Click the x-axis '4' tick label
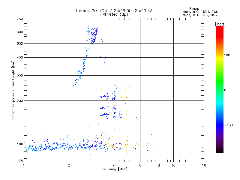Image resolution: width=240 pixels, height=180 pixels. tap(114, 165)
